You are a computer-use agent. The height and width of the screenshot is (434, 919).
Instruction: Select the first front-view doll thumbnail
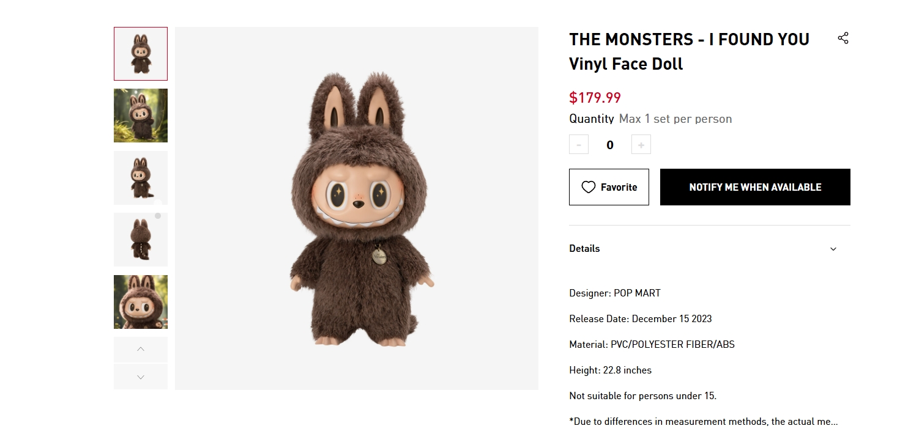pyautogui.click(x=141, y=54)
